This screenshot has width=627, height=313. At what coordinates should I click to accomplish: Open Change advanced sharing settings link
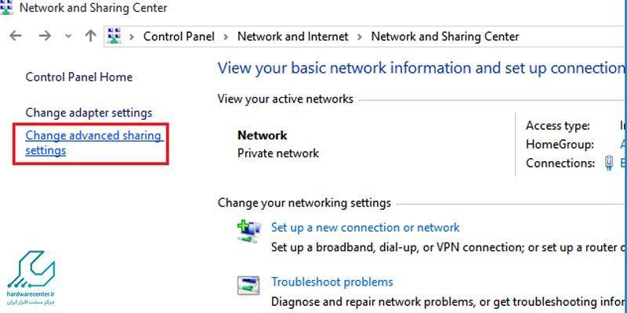click(94, 143)
